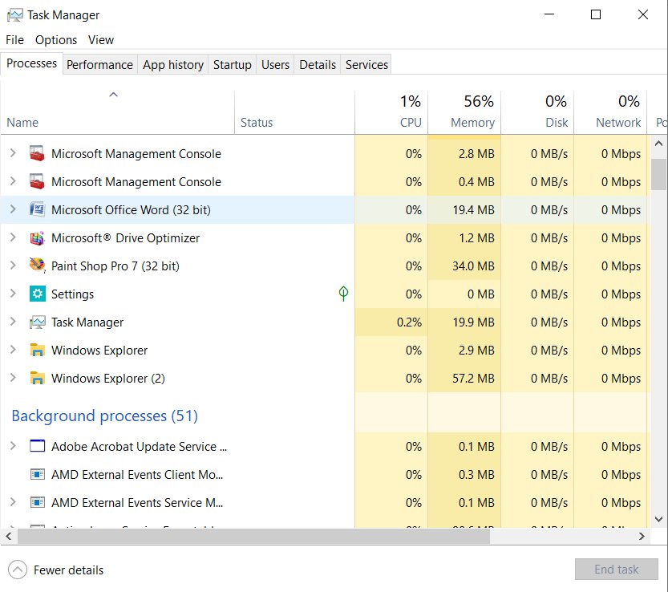Click the Adobe Acrobat Update Service icon
Image resolution: width=668 pixels, height=592 pixels.
[37, 446]
